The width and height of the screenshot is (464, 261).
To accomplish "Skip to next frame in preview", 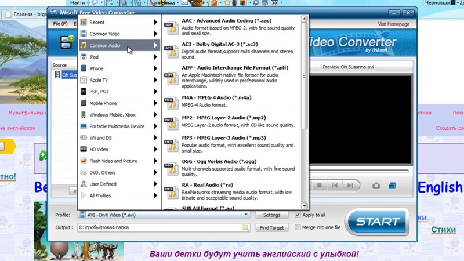I will 350,186.
